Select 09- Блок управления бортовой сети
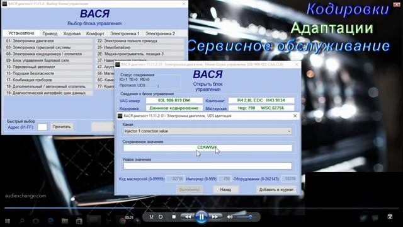 coord(48,61)
